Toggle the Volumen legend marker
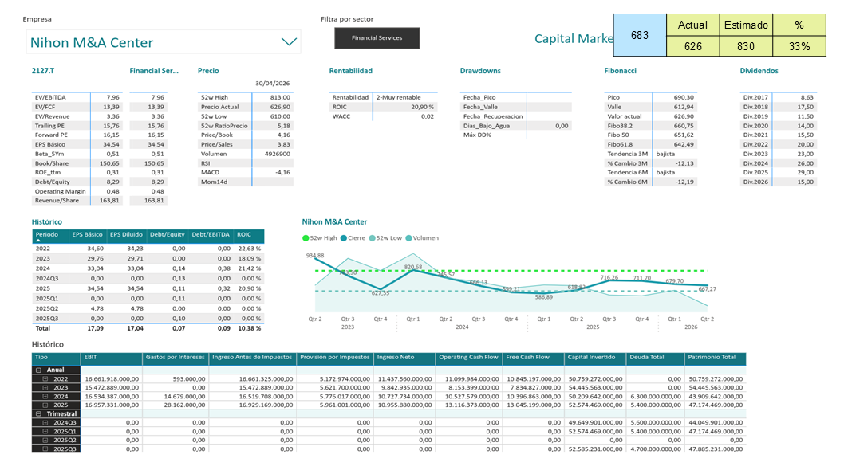The height and width of the screenshot is (474, 844). point(408,238)
